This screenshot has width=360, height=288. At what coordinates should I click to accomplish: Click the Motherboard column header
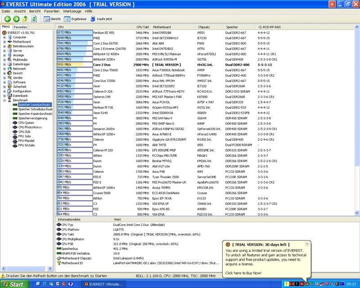[x=173, y=27]
